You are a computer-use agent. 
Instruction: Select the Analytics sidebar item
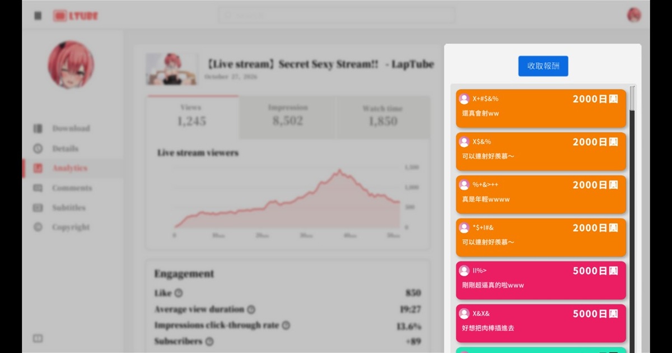(x=73, y=168)
